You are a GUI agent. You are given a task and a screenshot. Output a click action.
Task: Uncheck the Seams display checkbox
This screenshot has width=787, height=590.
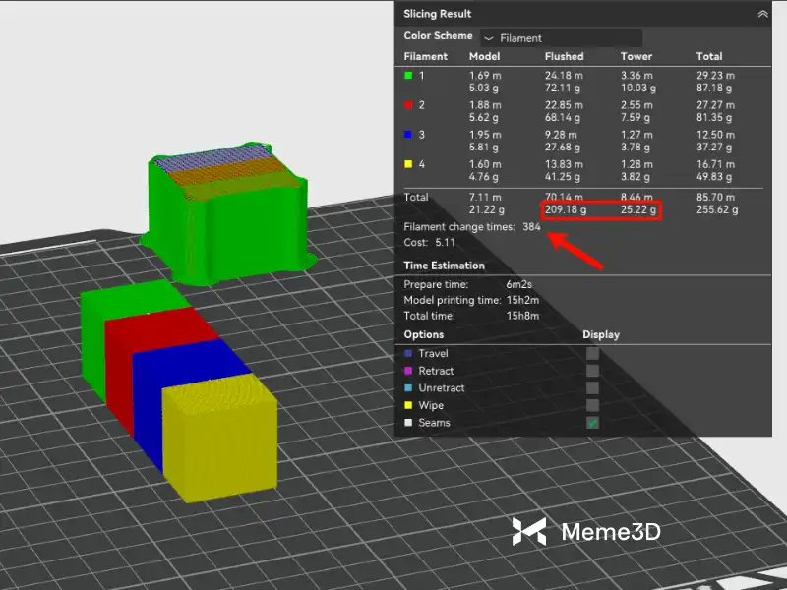(593, 423)
